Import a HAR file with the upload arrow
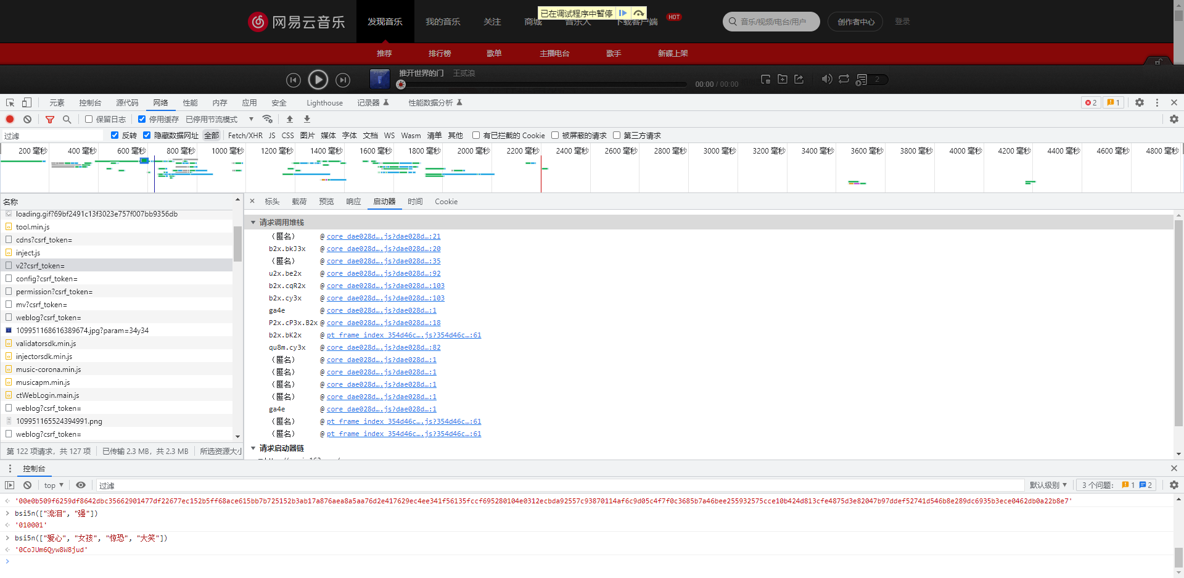Image resolution: width=1184 pixels, height=578 pixels. pos(290,119)
